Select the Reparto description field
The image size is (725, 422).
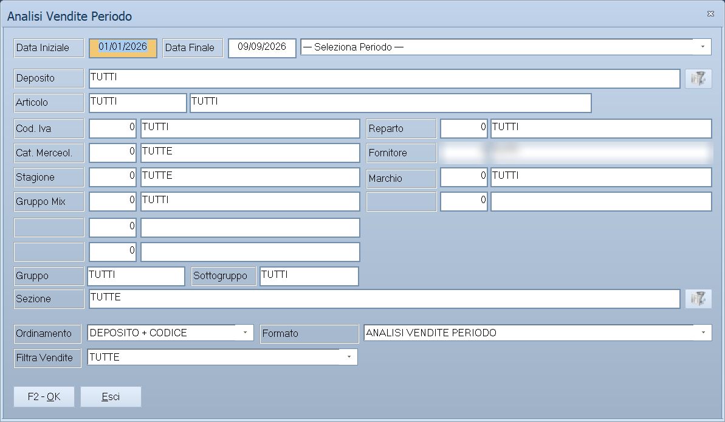tap(601, 129)
